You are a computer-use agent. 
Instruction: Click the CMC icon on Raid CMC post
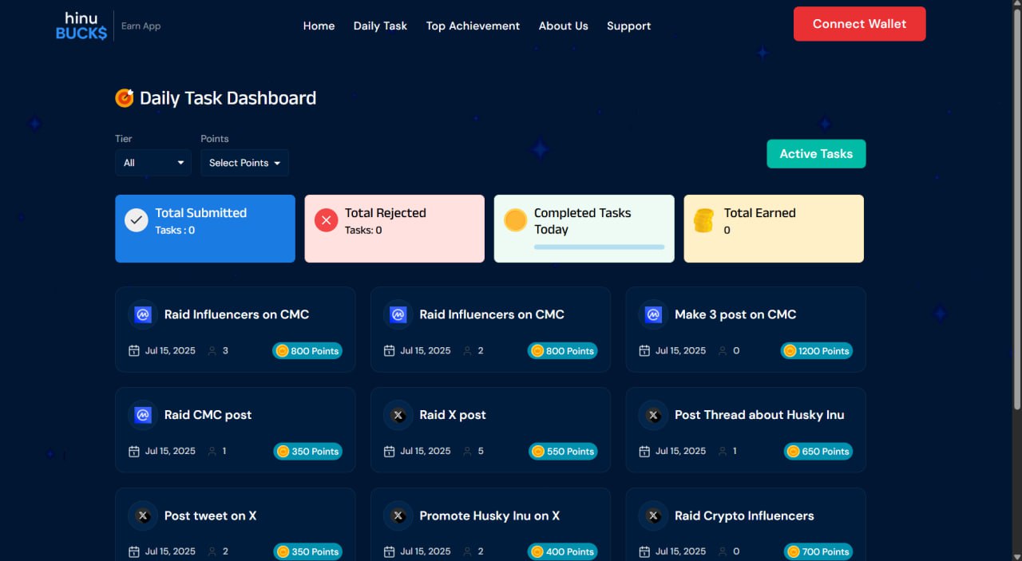143,415
